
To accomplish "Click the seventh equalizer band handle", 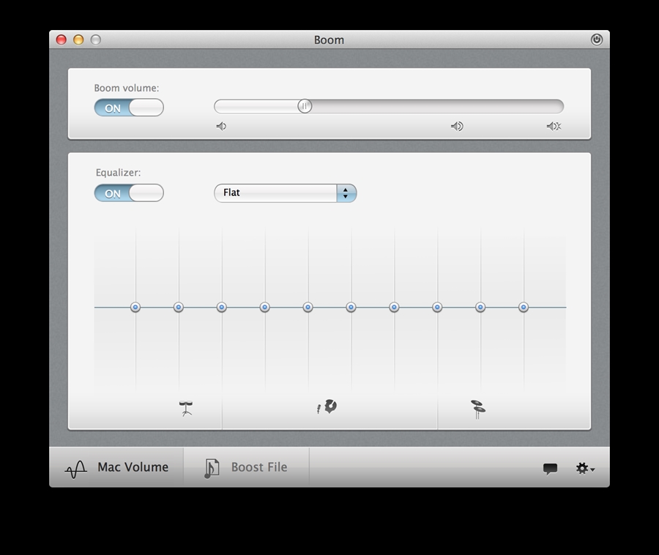I will (x=394, y=307).
